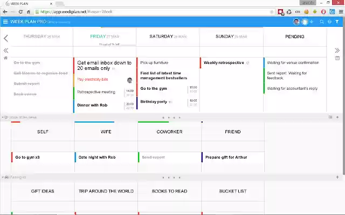Reload the page in browser toolbar

coord(20,12)
